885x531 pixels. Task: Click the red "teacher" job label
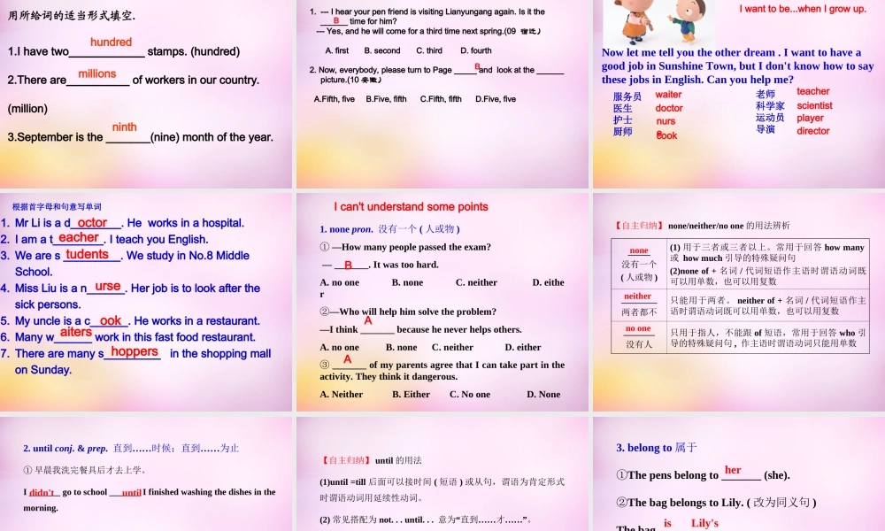pos(812,92)
